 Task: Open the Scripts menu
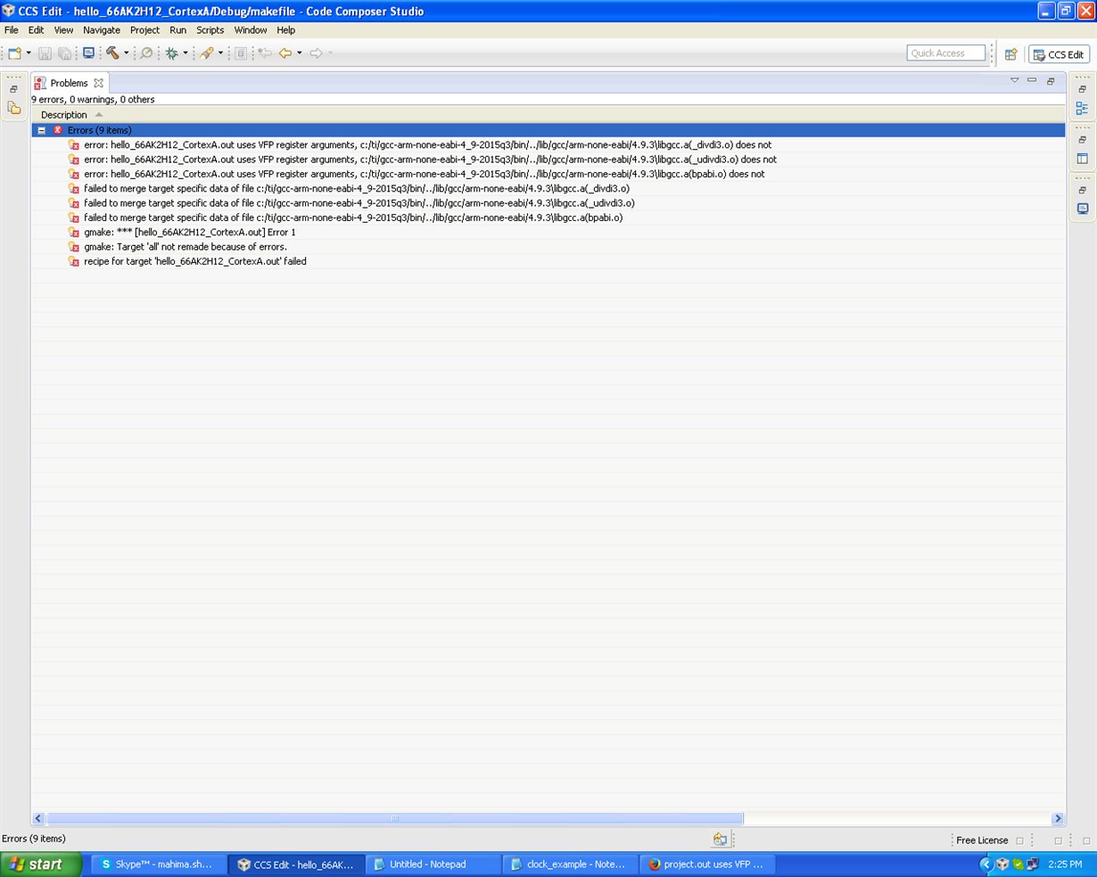click(210, 30)
